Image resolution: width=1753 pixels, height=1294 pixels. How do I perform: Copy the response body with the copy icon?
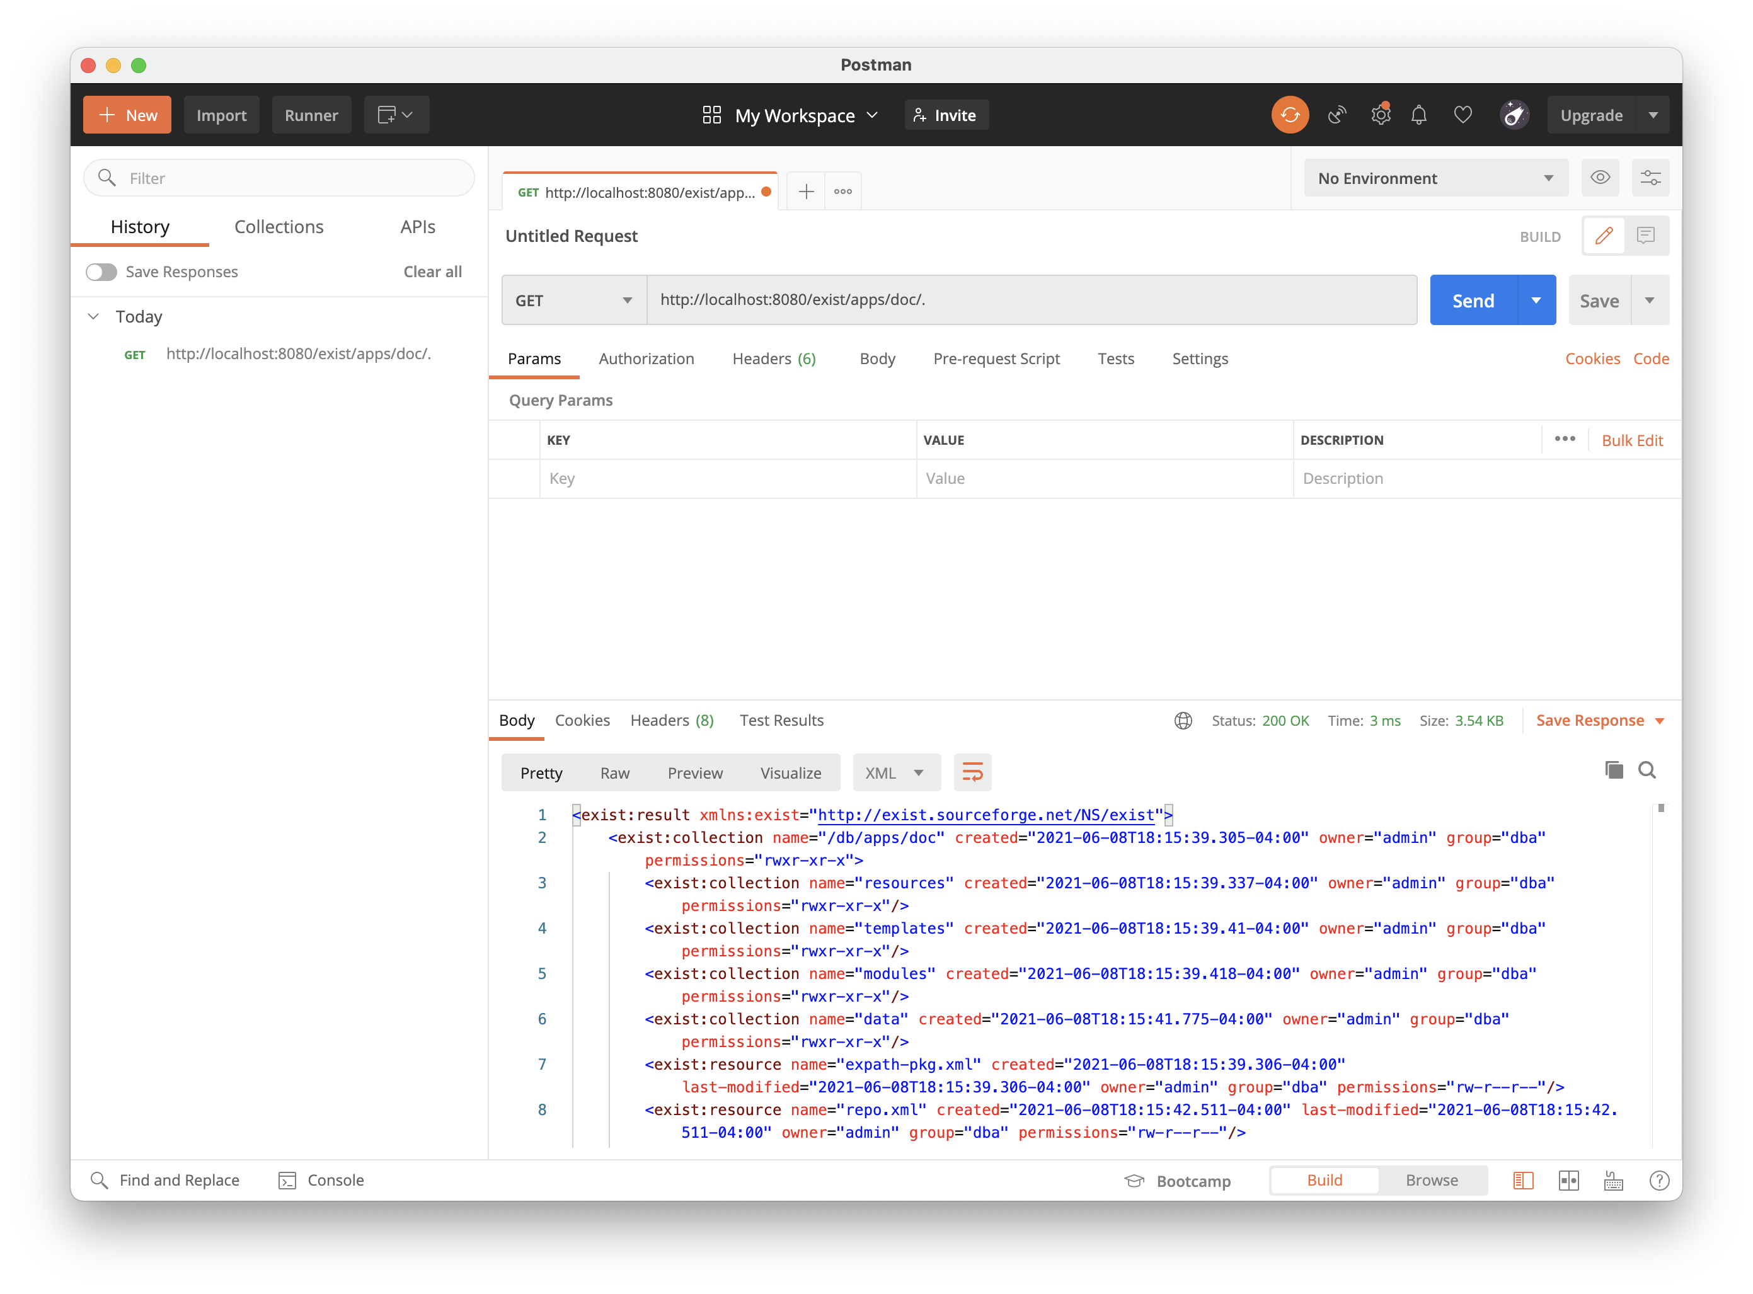[1614, 770]
